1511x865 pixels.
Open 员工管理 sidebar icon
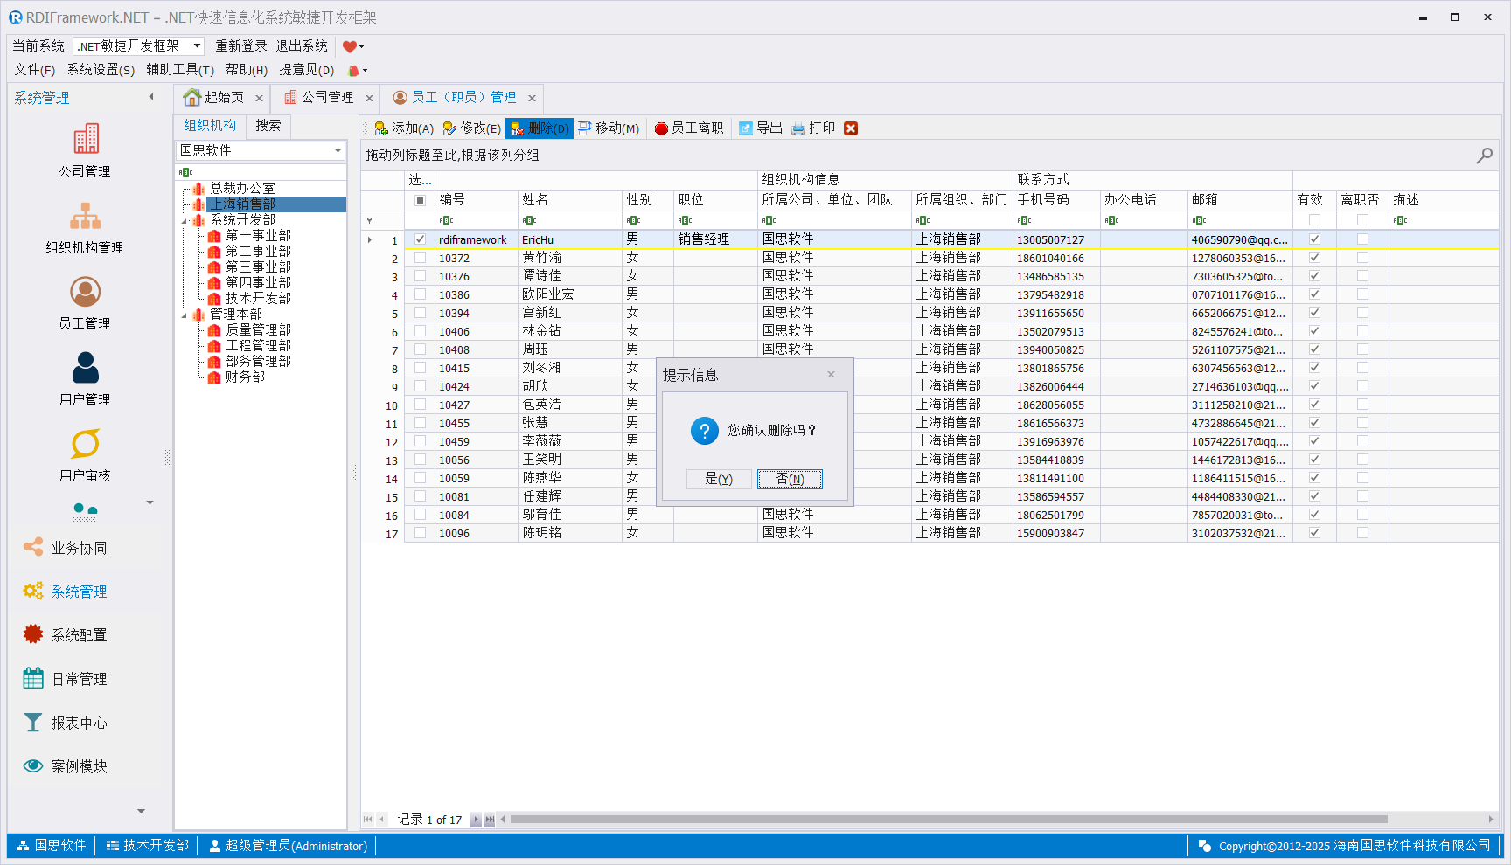[85, 302]
